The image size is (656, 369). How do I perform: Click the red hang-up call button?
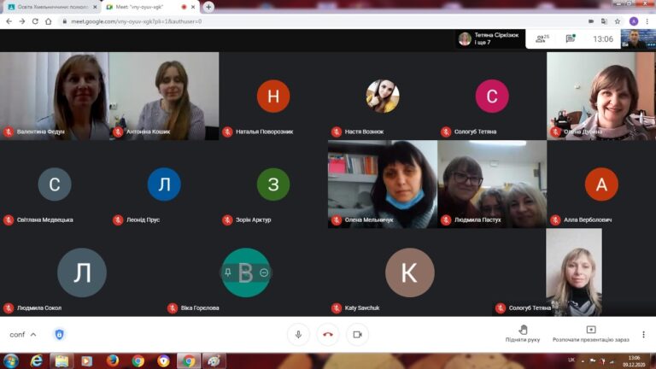[x=328, y=334]
